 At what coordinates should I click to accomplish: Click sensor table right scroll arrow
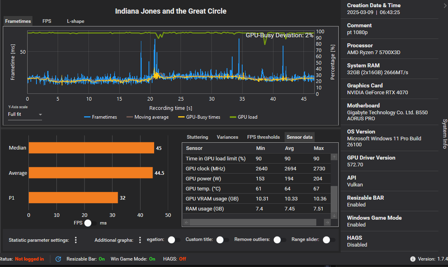pyautogui.click(x=327, y=222)
